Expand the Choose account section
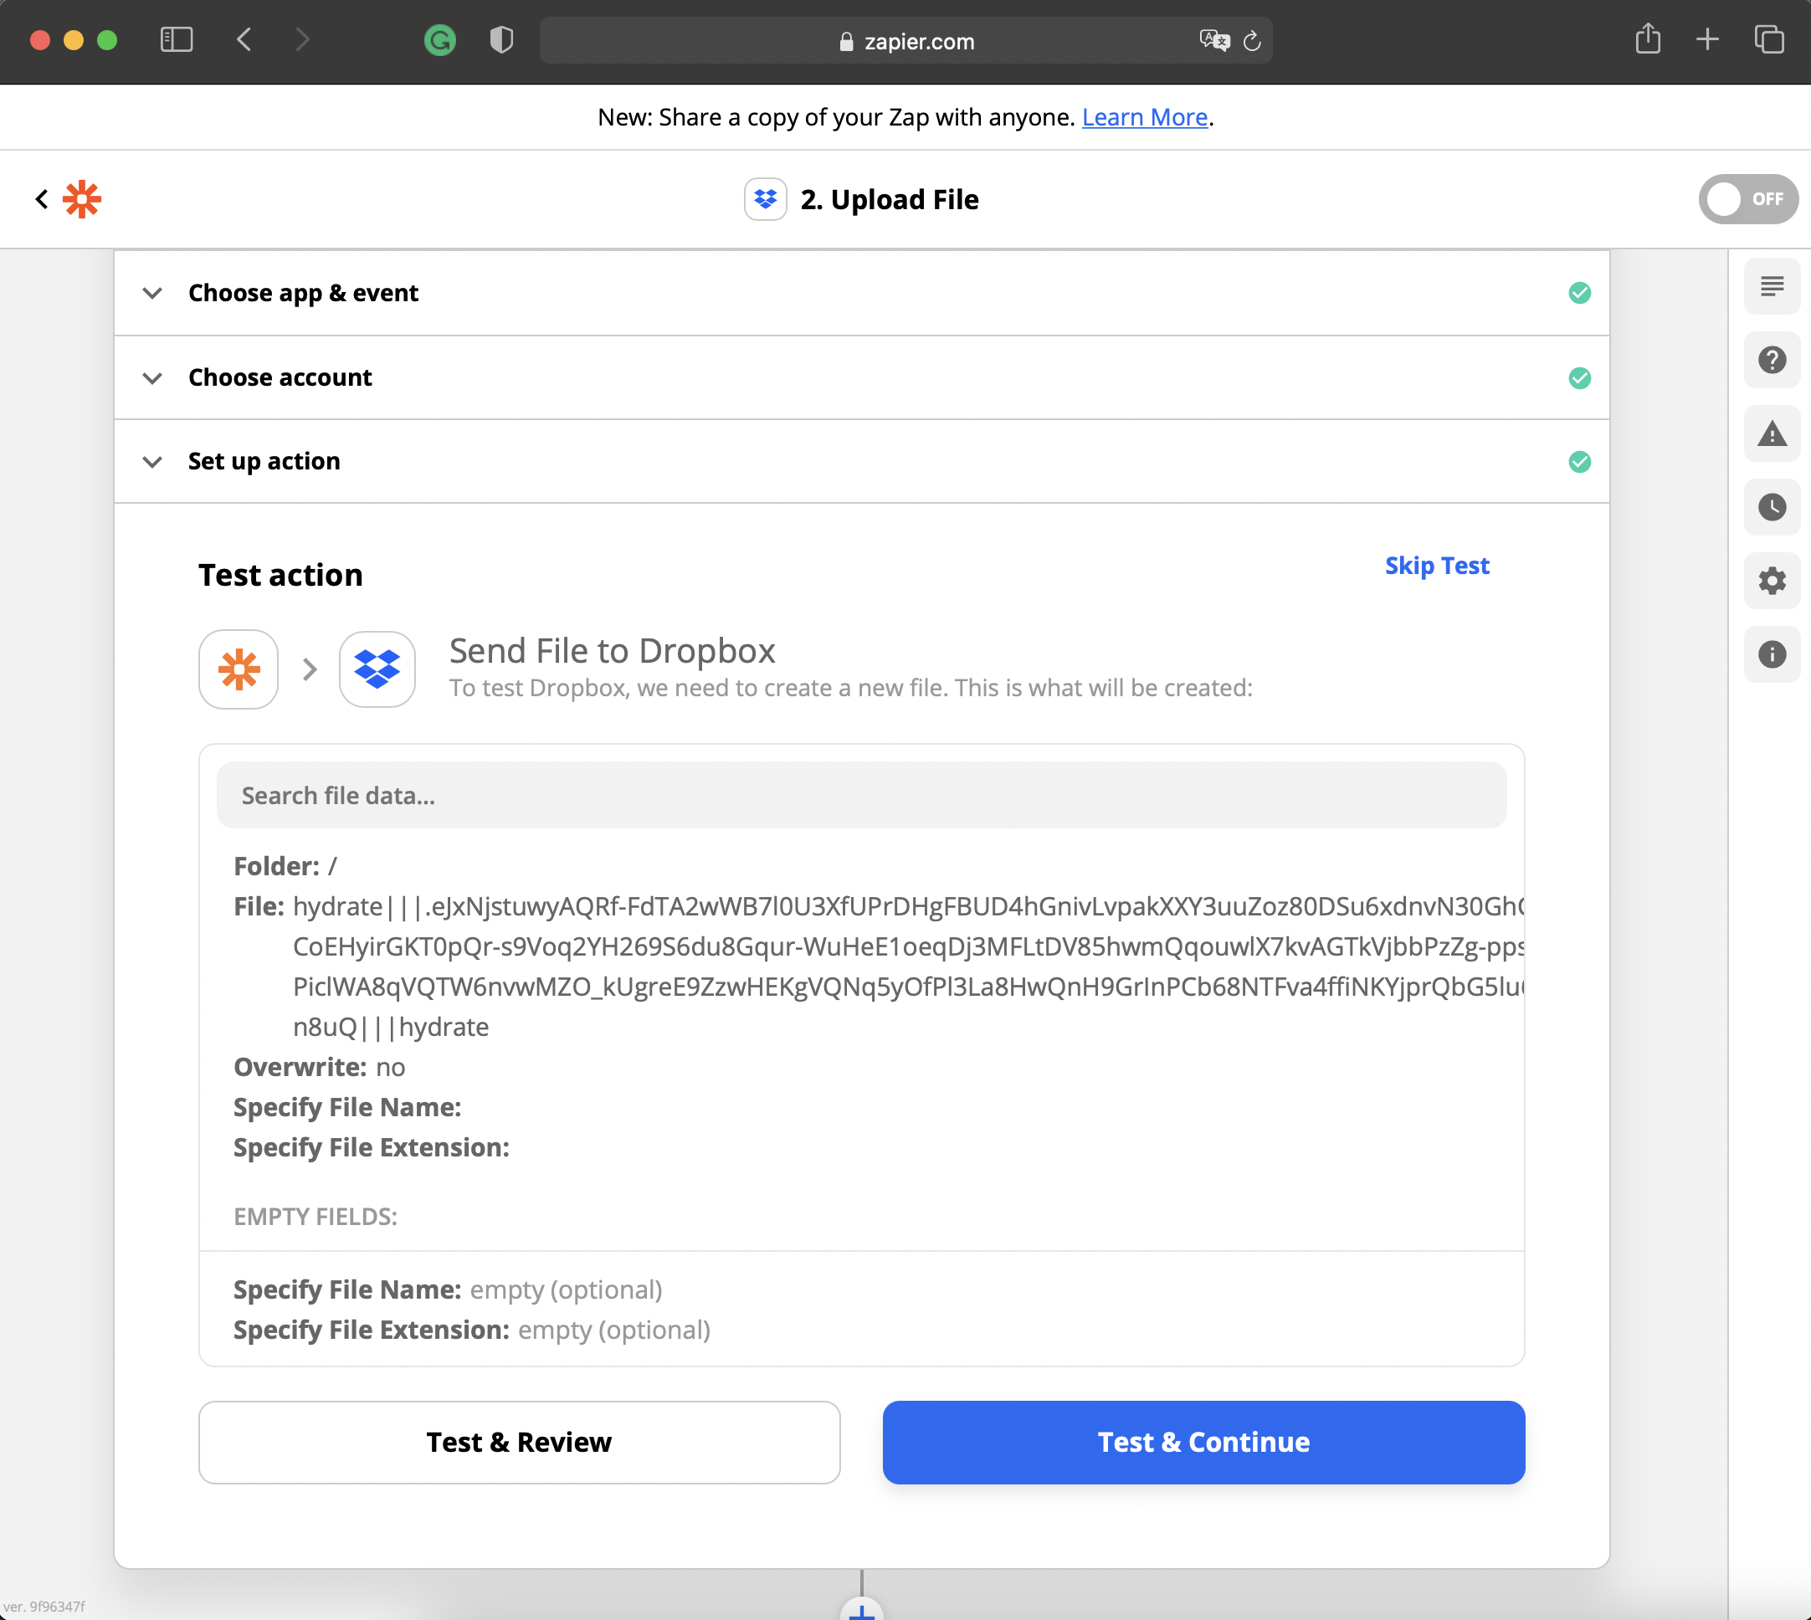This screenshot has width=1811, height=1620. tap(280, 377)
